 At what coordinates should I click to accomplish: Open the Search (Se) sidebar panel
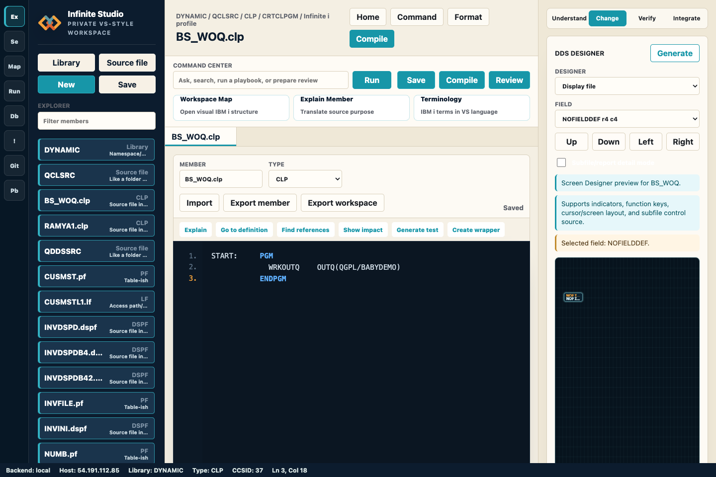coord(14,41)
